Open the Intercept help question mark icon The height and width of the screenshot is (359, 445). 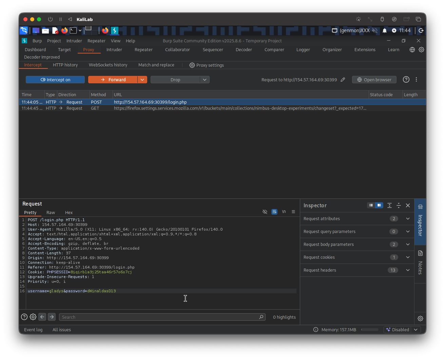pos(406,80)
